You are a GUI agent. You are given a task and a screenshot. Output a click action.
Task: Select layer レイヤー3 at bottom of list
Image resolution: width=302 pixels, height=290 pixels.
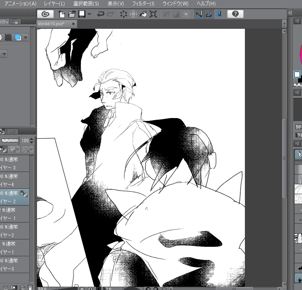pos(14,264)
